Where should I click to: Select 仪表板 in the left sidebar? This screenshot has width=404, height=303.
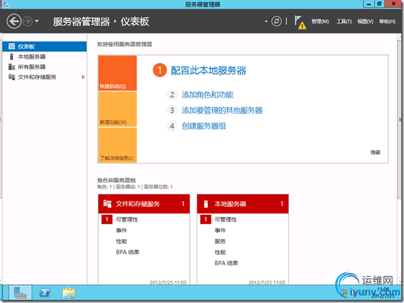click(x=45, y=47)
